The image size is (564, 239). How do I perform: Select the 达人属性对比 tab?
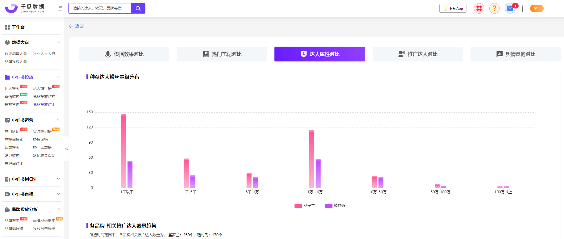(320, 54)
